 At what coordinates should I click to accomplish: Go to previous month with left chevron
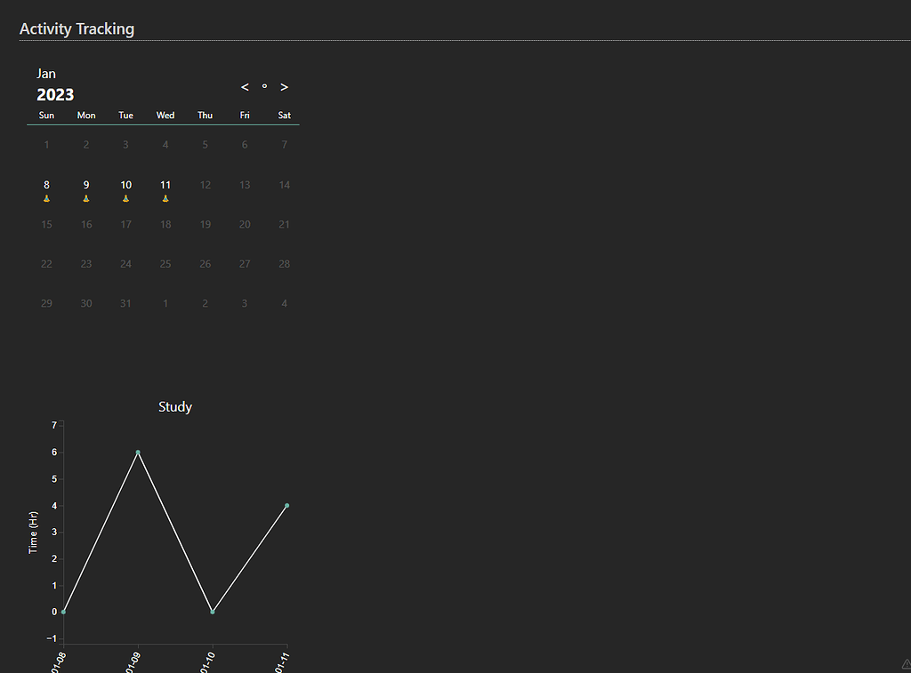click(245, 86)
